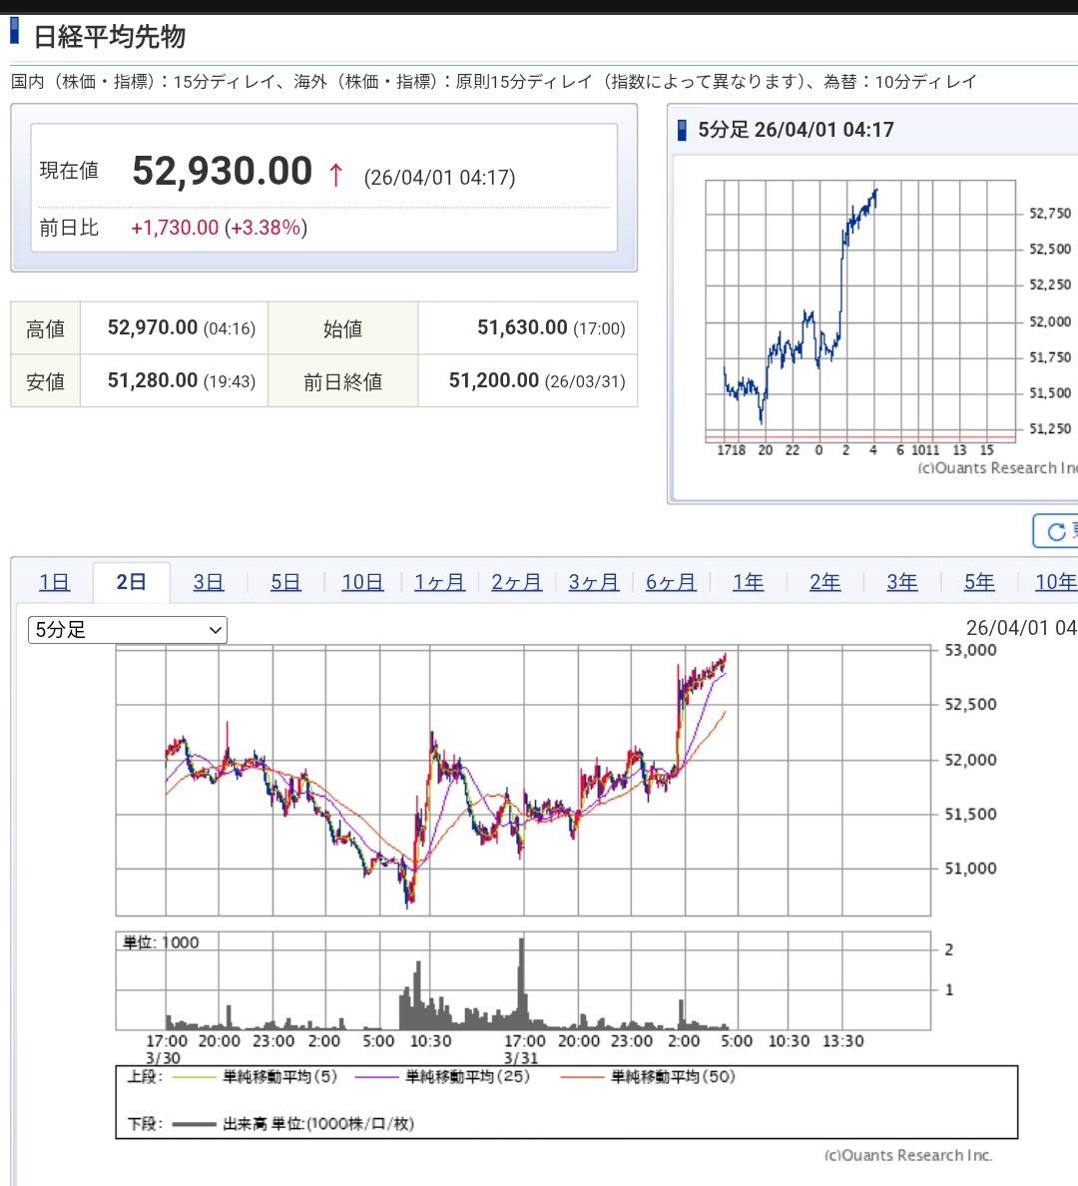This screenshot has width=1078, height=1186.
Task: Switch to the 2年 chart
Action: (824, 582)
